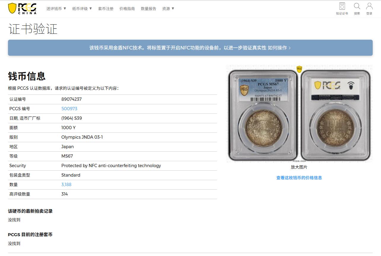Click 放大图片 to enlarge image
The height and width of the screenshot is (256, 381).
tap(299, 167)
